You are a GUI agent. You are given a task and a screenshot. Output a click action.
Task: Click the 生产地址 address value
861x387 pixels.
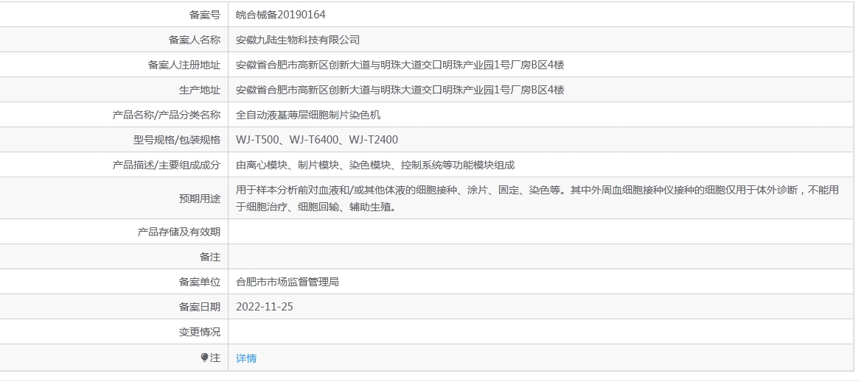tap(400, 90)
